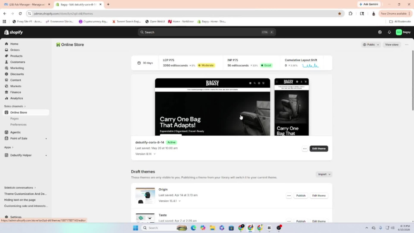
Task: Open the Online Store more-actions menu
Action: pos(407,45)
